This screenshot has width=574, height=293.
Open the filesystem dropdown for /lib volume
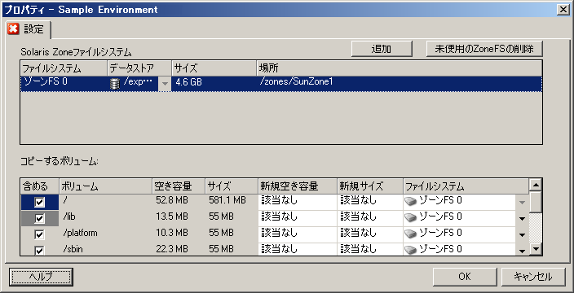(x=523, y=218)
